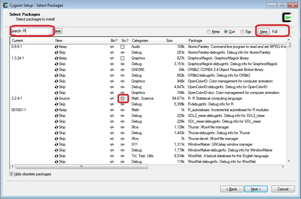Click the Cygwin title bar icon
301x199 pixels.
click(x=6, y=5)
